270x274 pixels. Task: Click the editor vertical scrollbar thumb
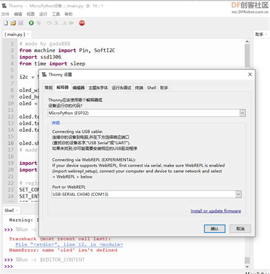(x=247, y=55)
